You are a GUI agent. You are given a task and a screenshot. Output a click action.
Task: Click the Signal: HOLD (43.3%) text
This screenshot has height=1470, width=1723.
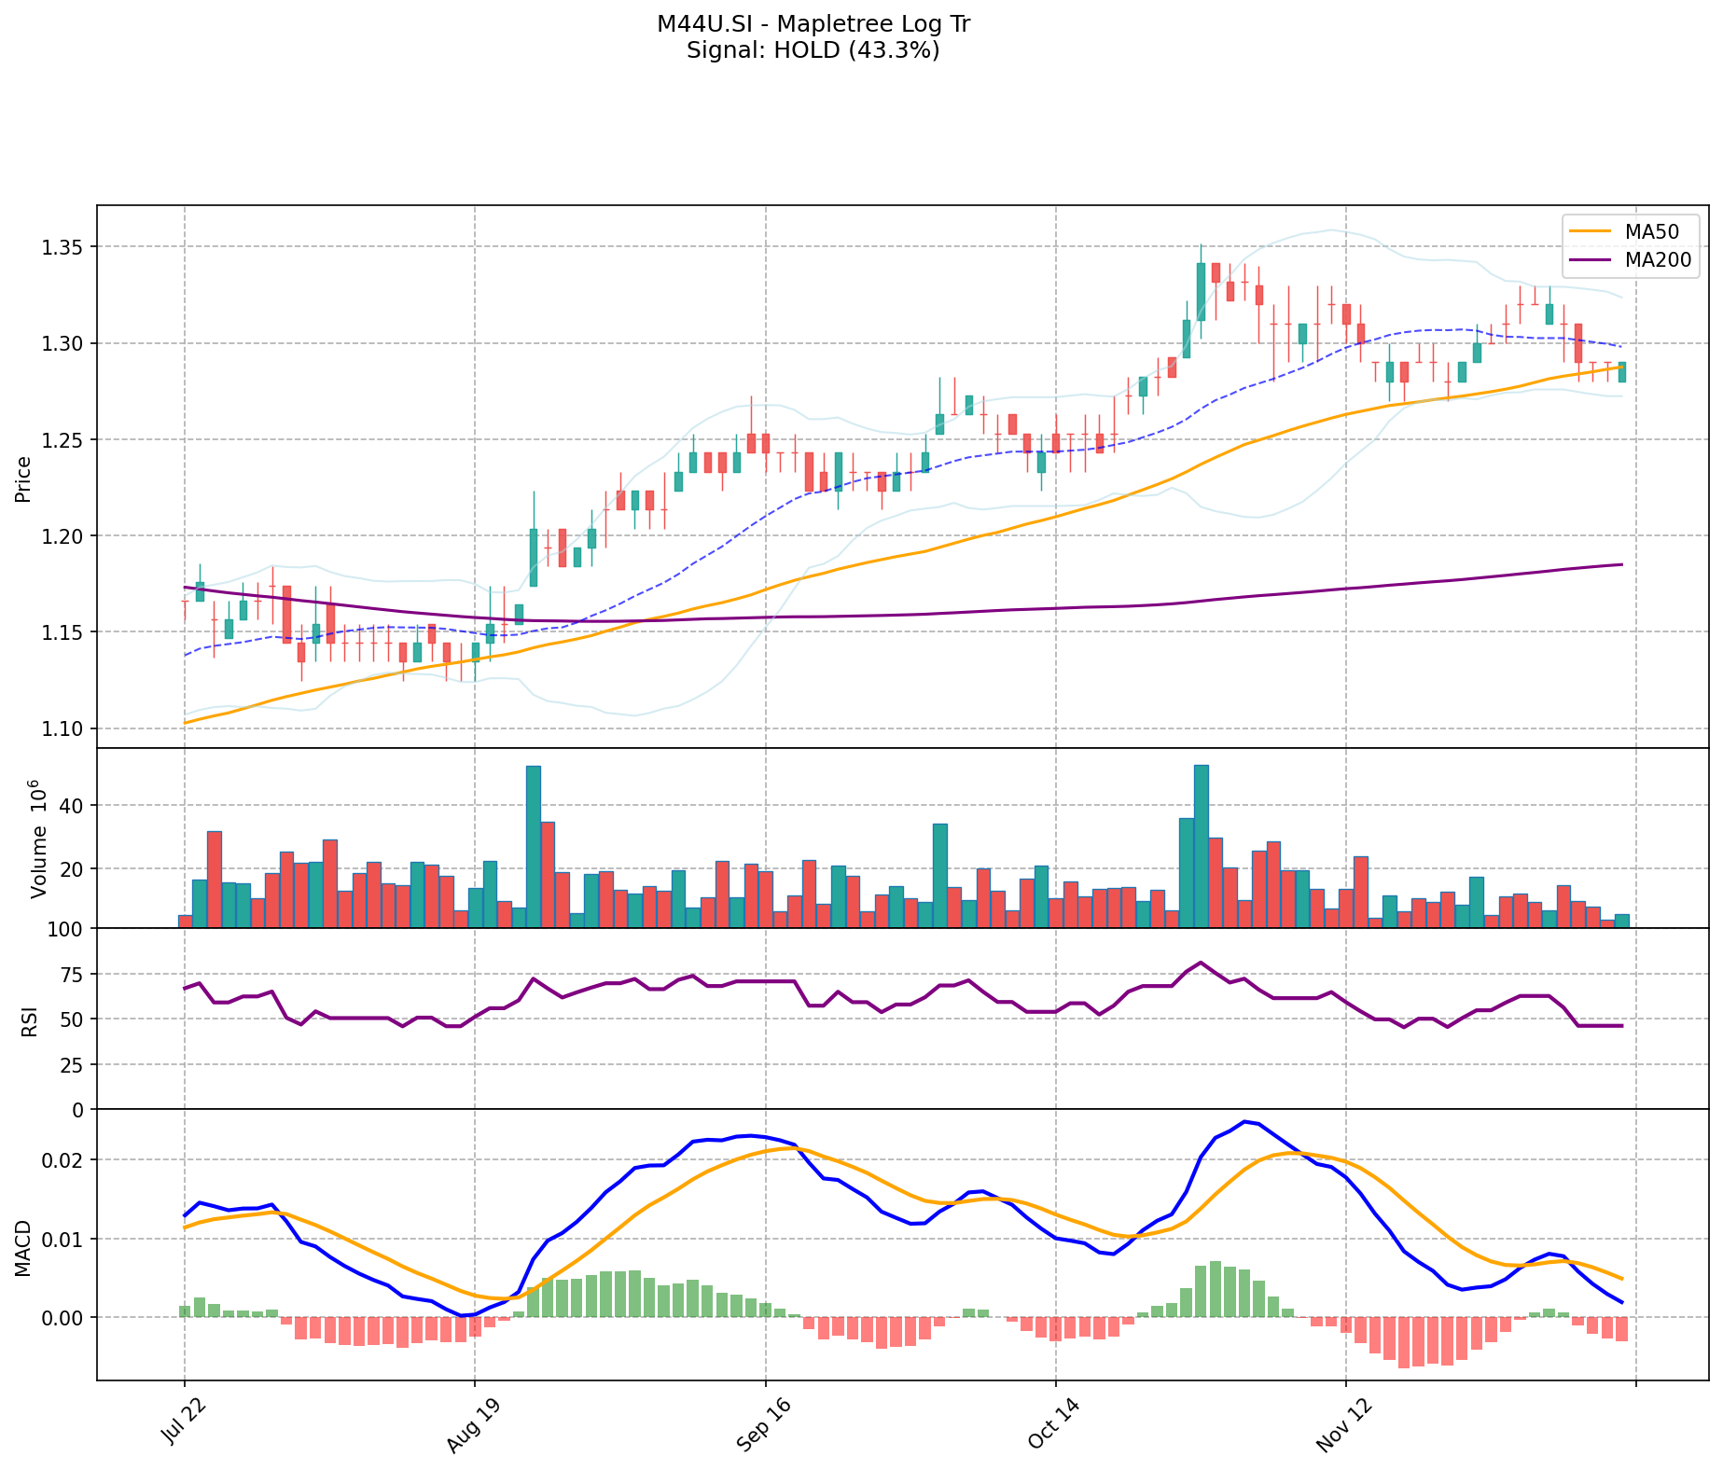click(x=813, y=50)
